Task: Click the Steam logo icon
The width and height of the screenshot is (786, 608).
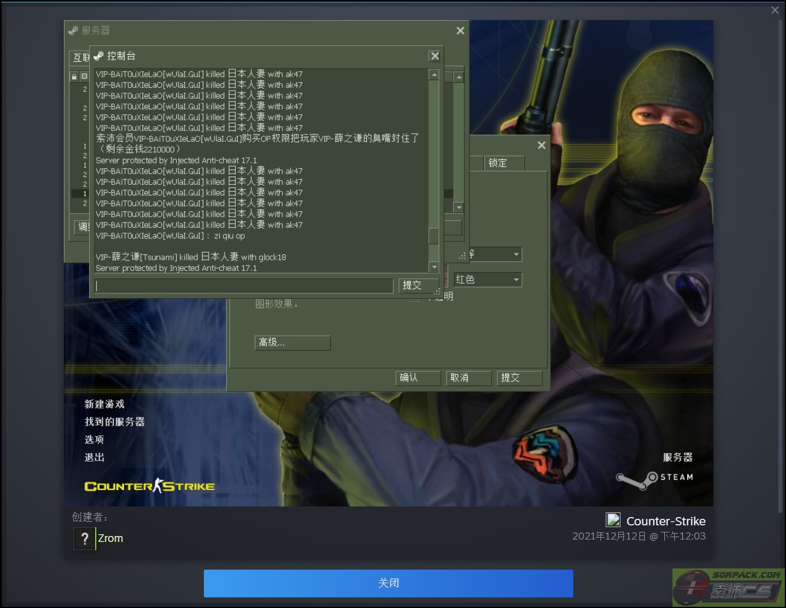Action: [x=637, y=480]
